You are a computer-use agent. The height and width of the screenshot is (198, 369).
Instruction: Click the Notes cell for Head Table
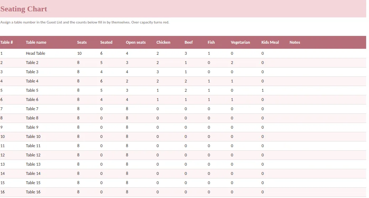pyautogui.click(x=327, y=53)
